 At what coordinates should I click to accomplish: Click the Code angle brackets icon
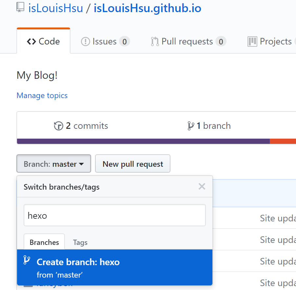[31, 42]
